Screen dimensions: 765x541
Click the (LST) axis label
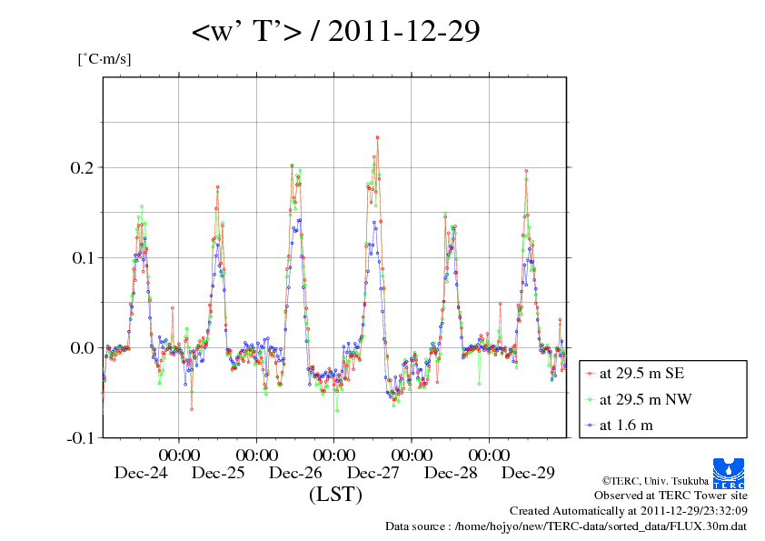pos(335,494)
